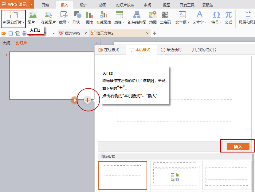Screen dimensions: 255x192
Task: Click the Save floppy disk icon
Action: [x=11, y=33]
